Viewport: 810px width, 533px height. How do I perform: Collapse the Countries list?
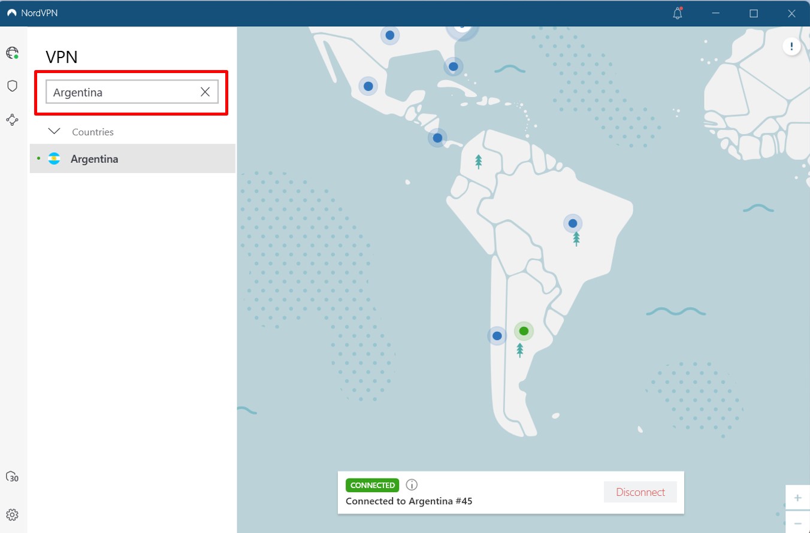coord(55,131)
